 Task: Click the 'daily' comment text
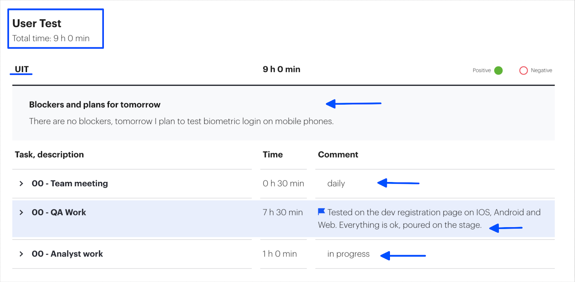336,183
